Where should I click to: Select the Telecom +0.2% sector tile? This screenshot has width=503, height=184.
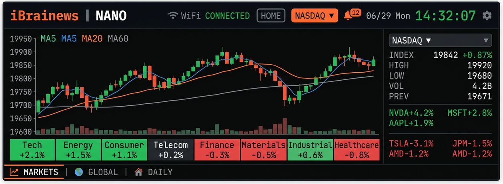coord(170,150)
